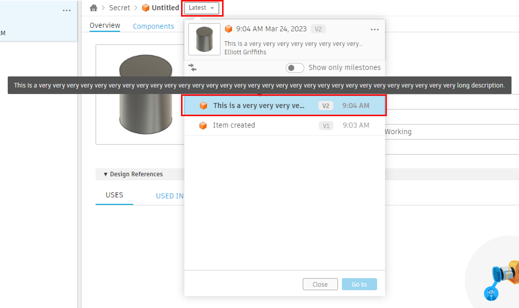Image resolution: width=519 pixels, height=308 pixels.
Task: Click the orange part icon next to Untitled
Action: pos(145,8)
